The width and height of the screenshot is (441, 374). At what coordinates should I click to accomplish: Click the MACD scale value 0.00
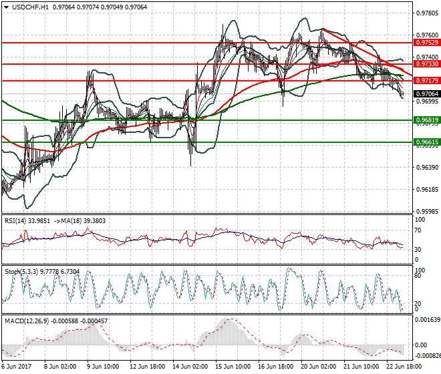click(x=421, y=345)
